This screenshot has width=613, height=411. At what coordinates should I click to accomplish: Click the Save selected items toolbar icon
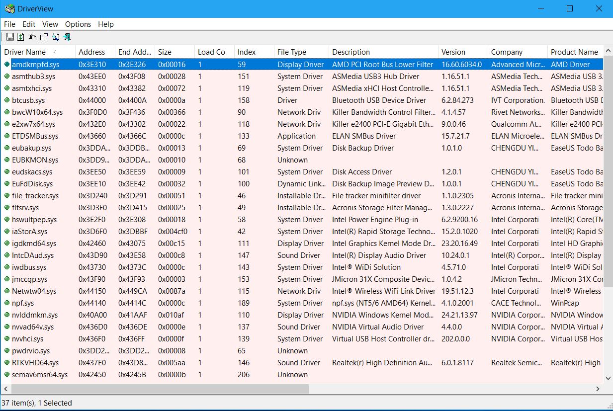(9, 37)
